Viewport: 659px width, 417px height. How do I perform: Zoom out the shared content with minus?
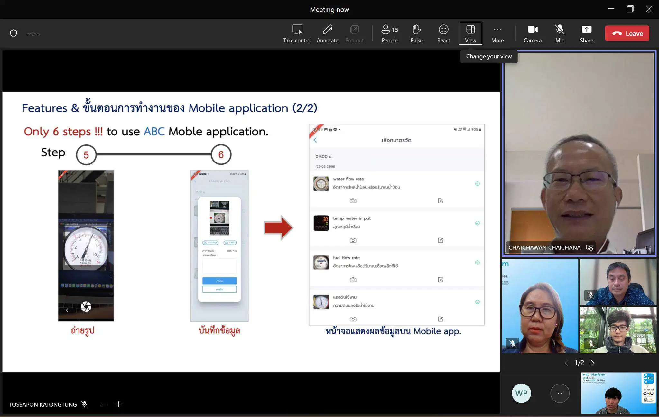pos(103,404)
